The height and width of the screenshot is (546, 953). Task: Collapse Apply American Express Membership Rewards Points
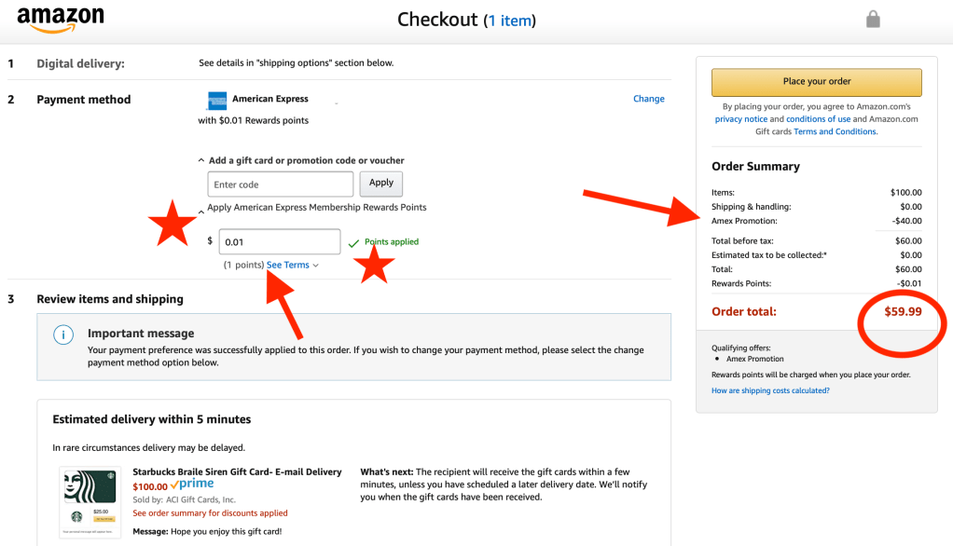tap(202, 212)
